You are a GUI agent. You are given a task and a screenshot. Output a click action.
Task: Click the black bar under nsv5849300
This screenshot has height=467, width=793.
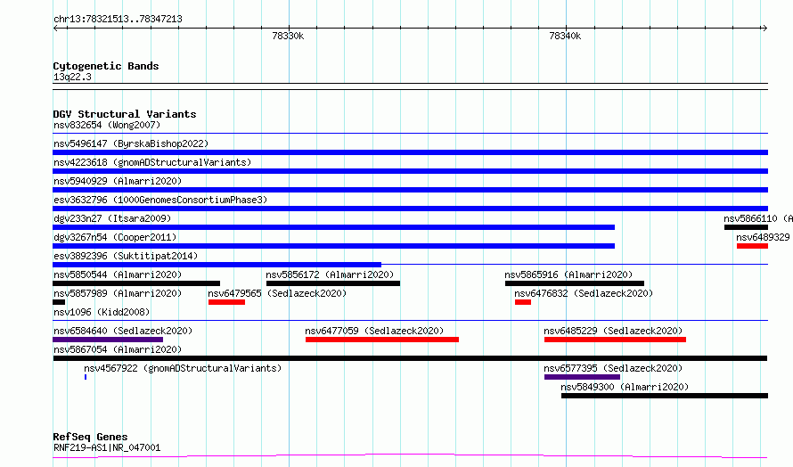(665, 396)
